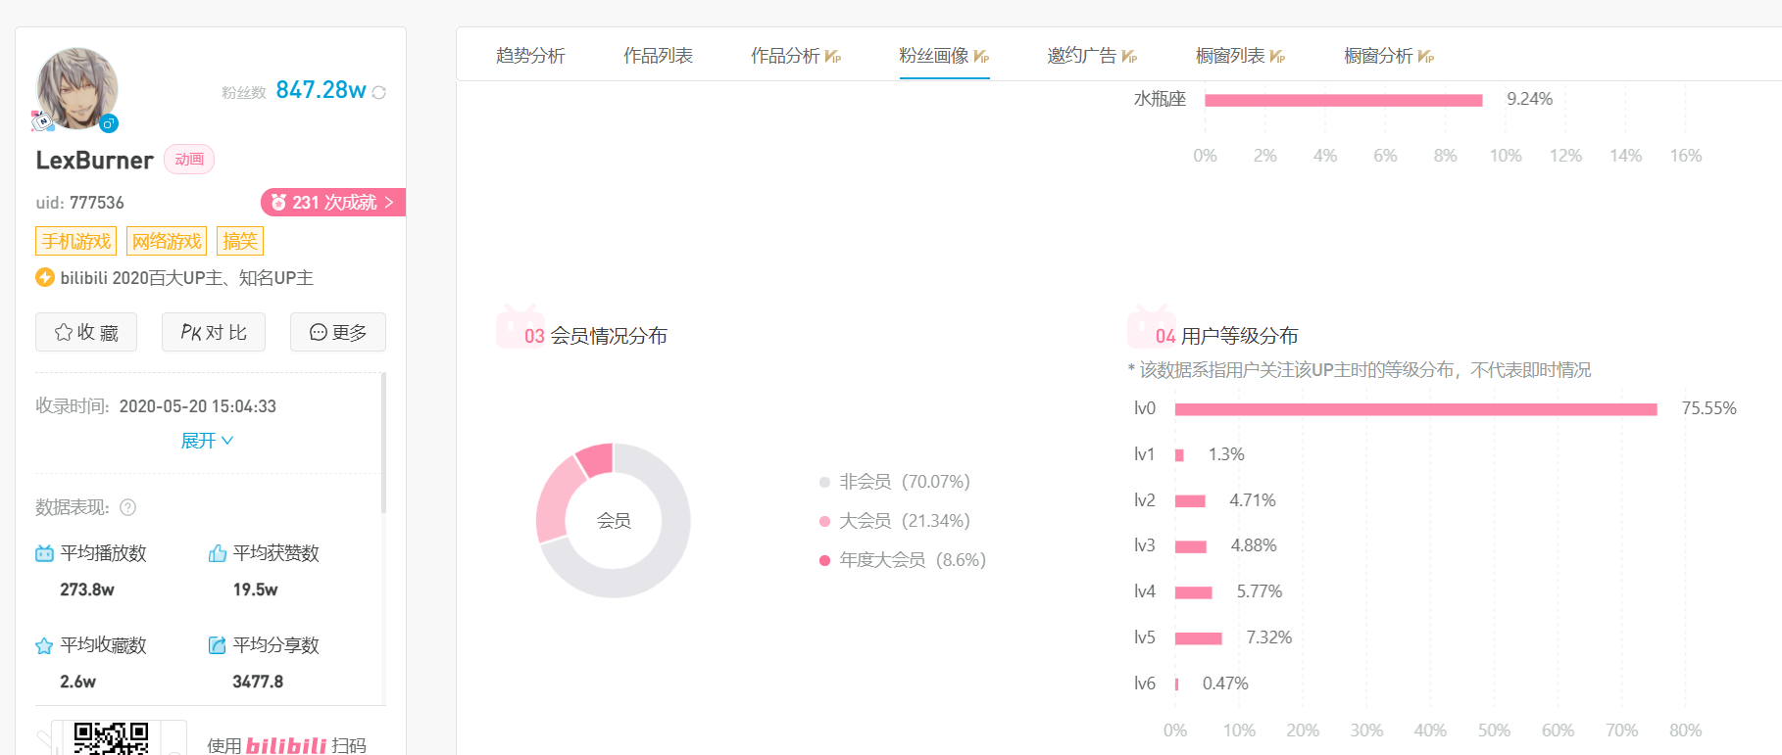
Task: Click the male gender badge on avatar
Action: (x=109, y=123)
